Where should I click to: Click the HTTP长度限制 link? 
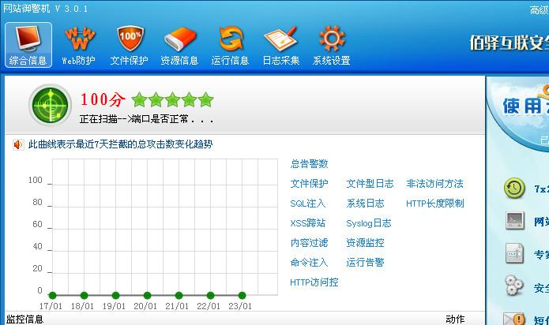434,204
